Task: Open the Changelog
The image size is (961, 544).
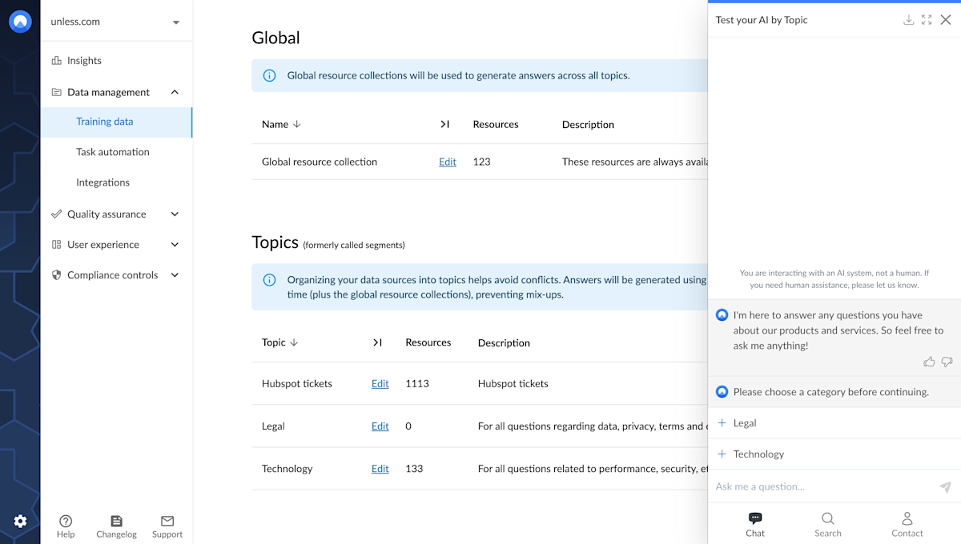Action: click(116, 526)
